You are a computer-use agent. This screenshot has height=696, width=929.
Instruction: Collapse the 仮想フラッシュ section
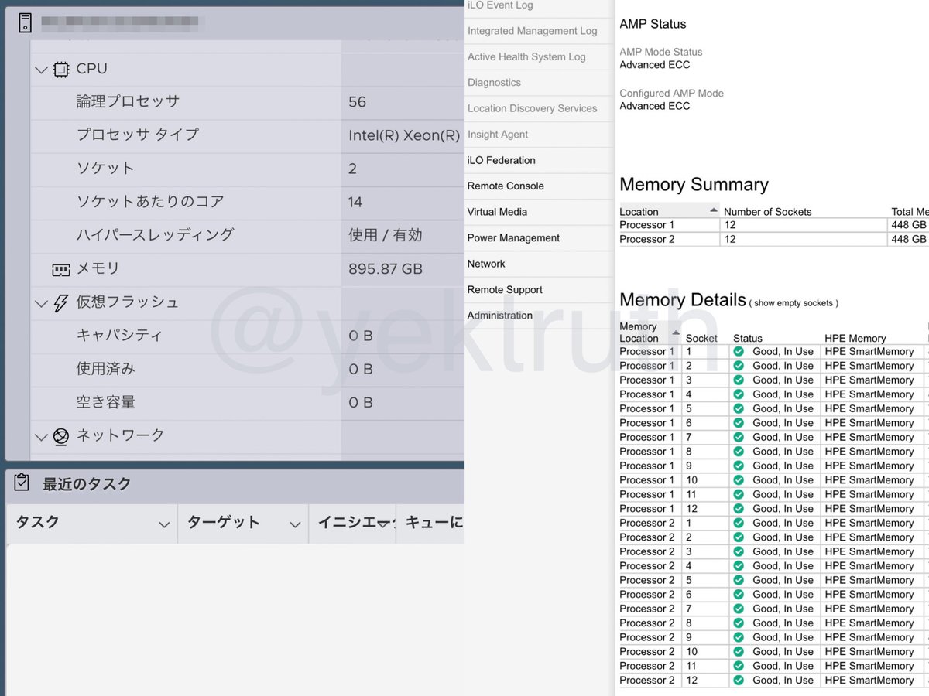[41, 304]
